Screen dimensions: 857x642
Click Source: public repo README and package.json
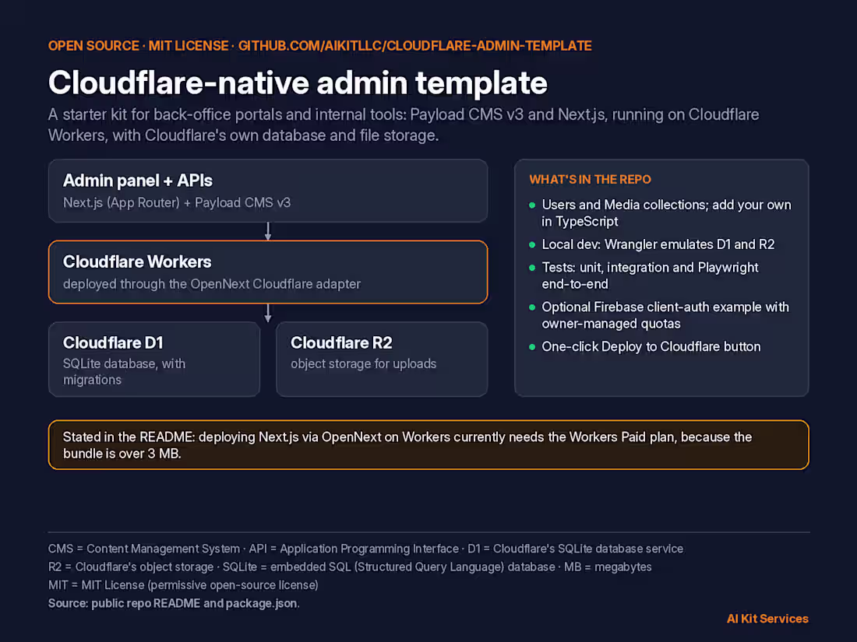click(174, 603)
